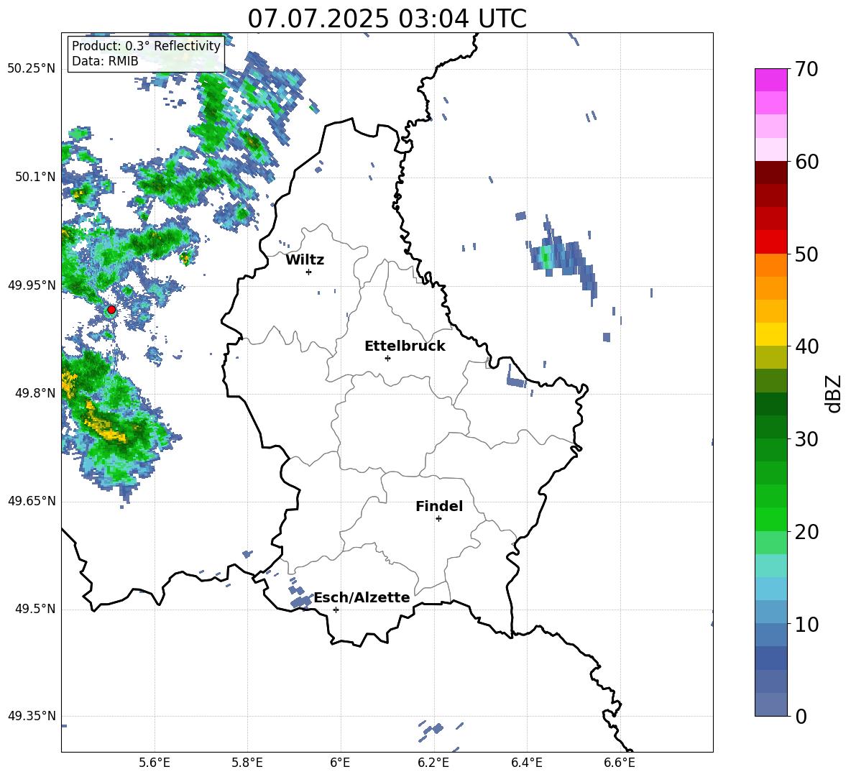The height and width of the screenshot is (777, 851).
Task: Select the 'Findel' city label
Action: (x=439, y=506)
